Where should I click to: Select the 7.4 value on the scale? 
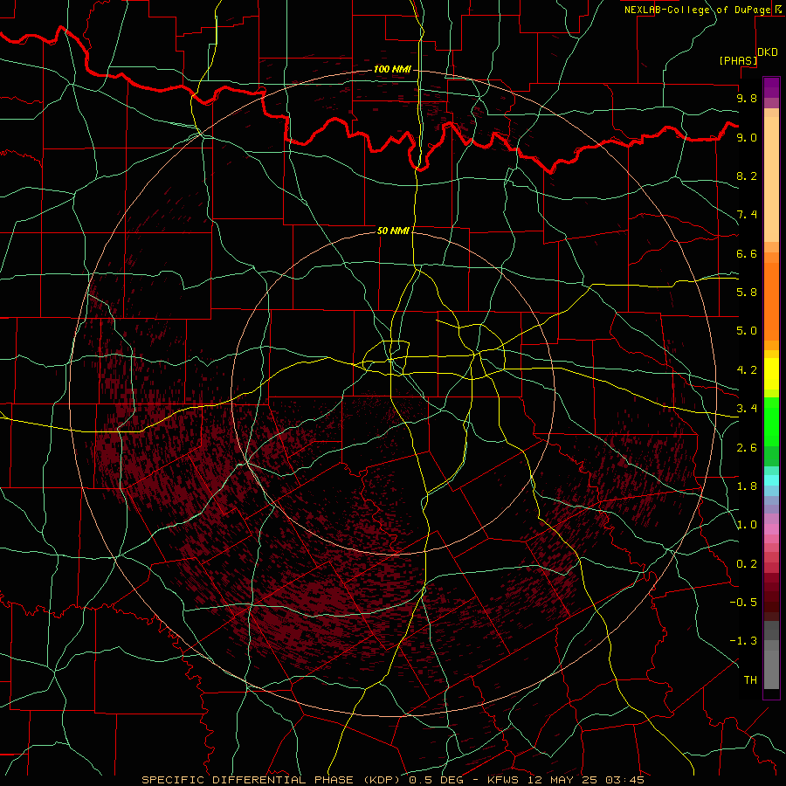click(x=747, y=215)
